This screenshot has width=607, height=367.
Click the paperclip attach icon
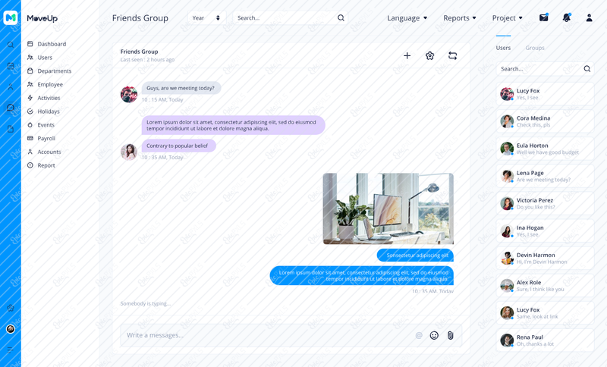tap(450, 335)
